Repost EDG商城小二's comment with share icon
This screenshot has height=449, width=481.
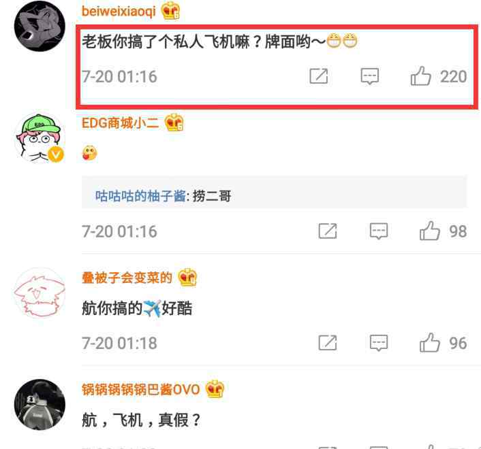pyautogui.click(x=328, y=231)
